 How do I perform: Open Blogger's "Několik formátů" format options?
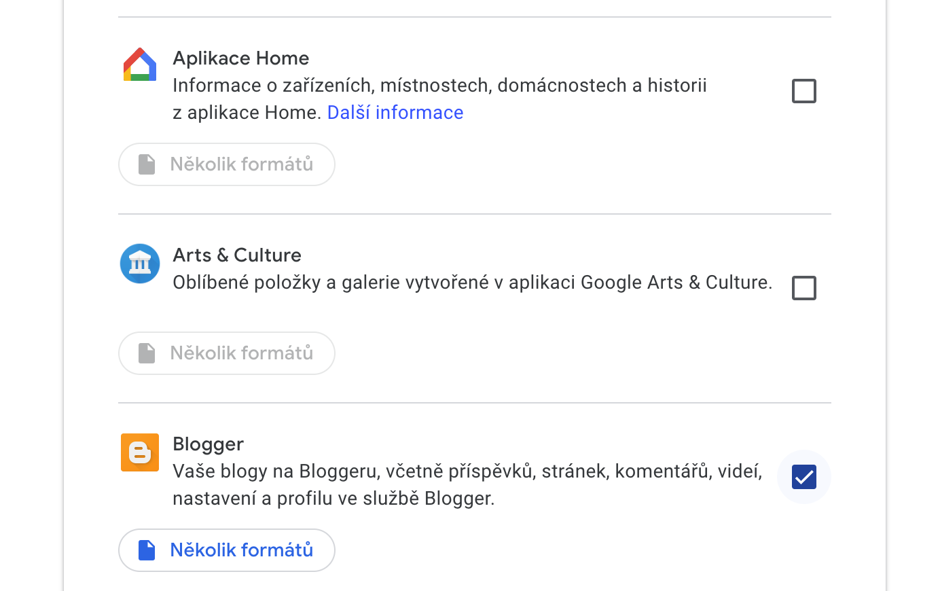click(241, 550)
